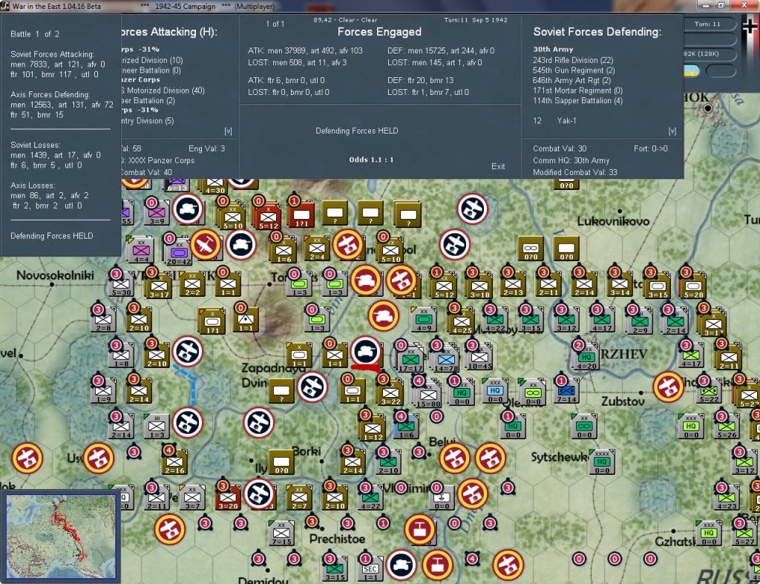The width and height of the screenshot is (760, 584).
Task: Click the Yak-1 aircraft row
Action: (555, 121)
